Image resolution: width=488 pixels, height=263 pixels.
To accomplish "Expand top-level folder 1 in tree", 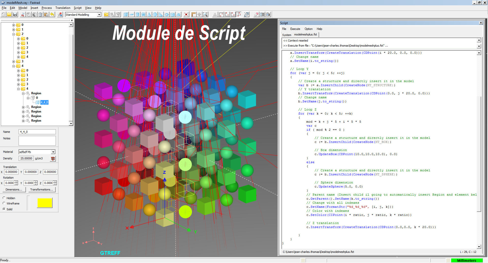I will tap(14, 29).
